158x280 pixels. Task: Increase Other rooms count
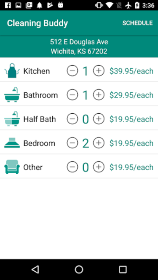pos(99,167)
